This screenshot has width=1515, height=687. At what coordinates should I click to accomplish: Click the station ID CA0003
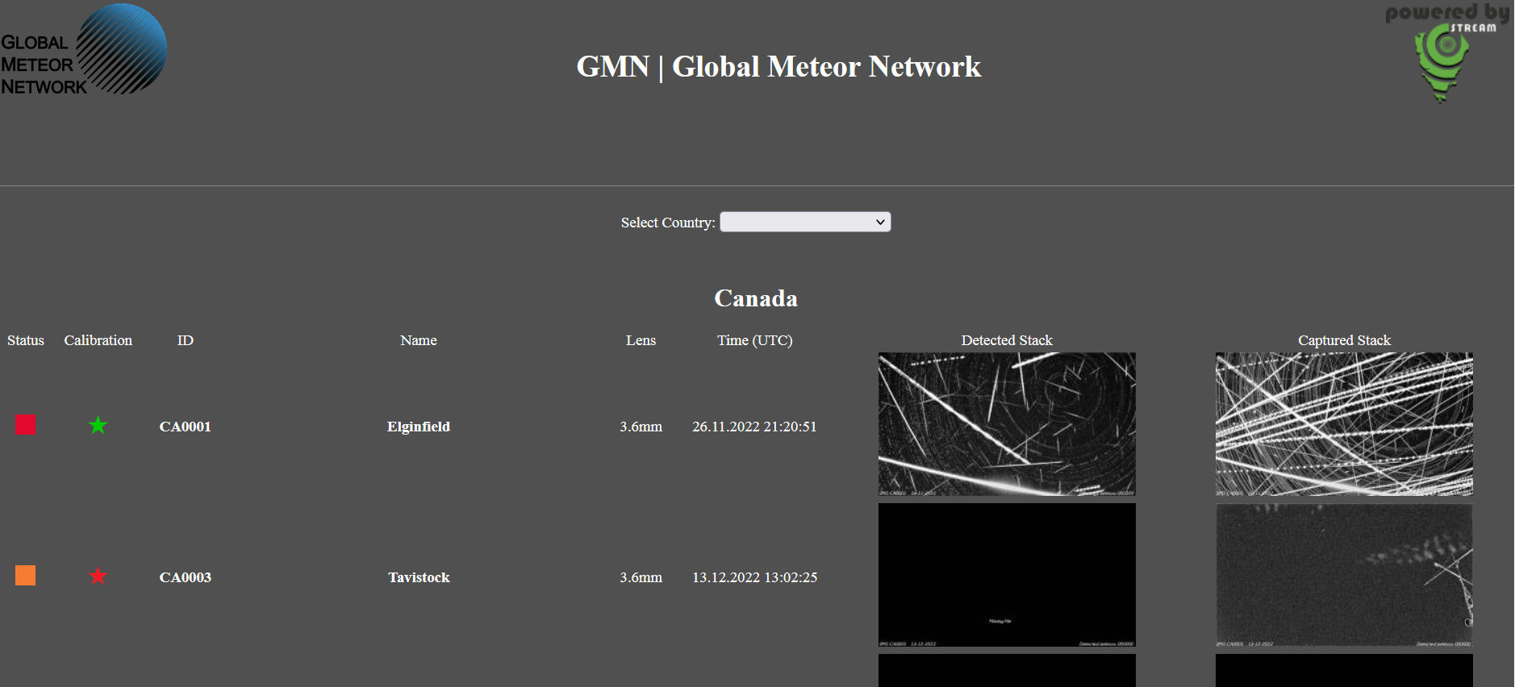(186, 577)
